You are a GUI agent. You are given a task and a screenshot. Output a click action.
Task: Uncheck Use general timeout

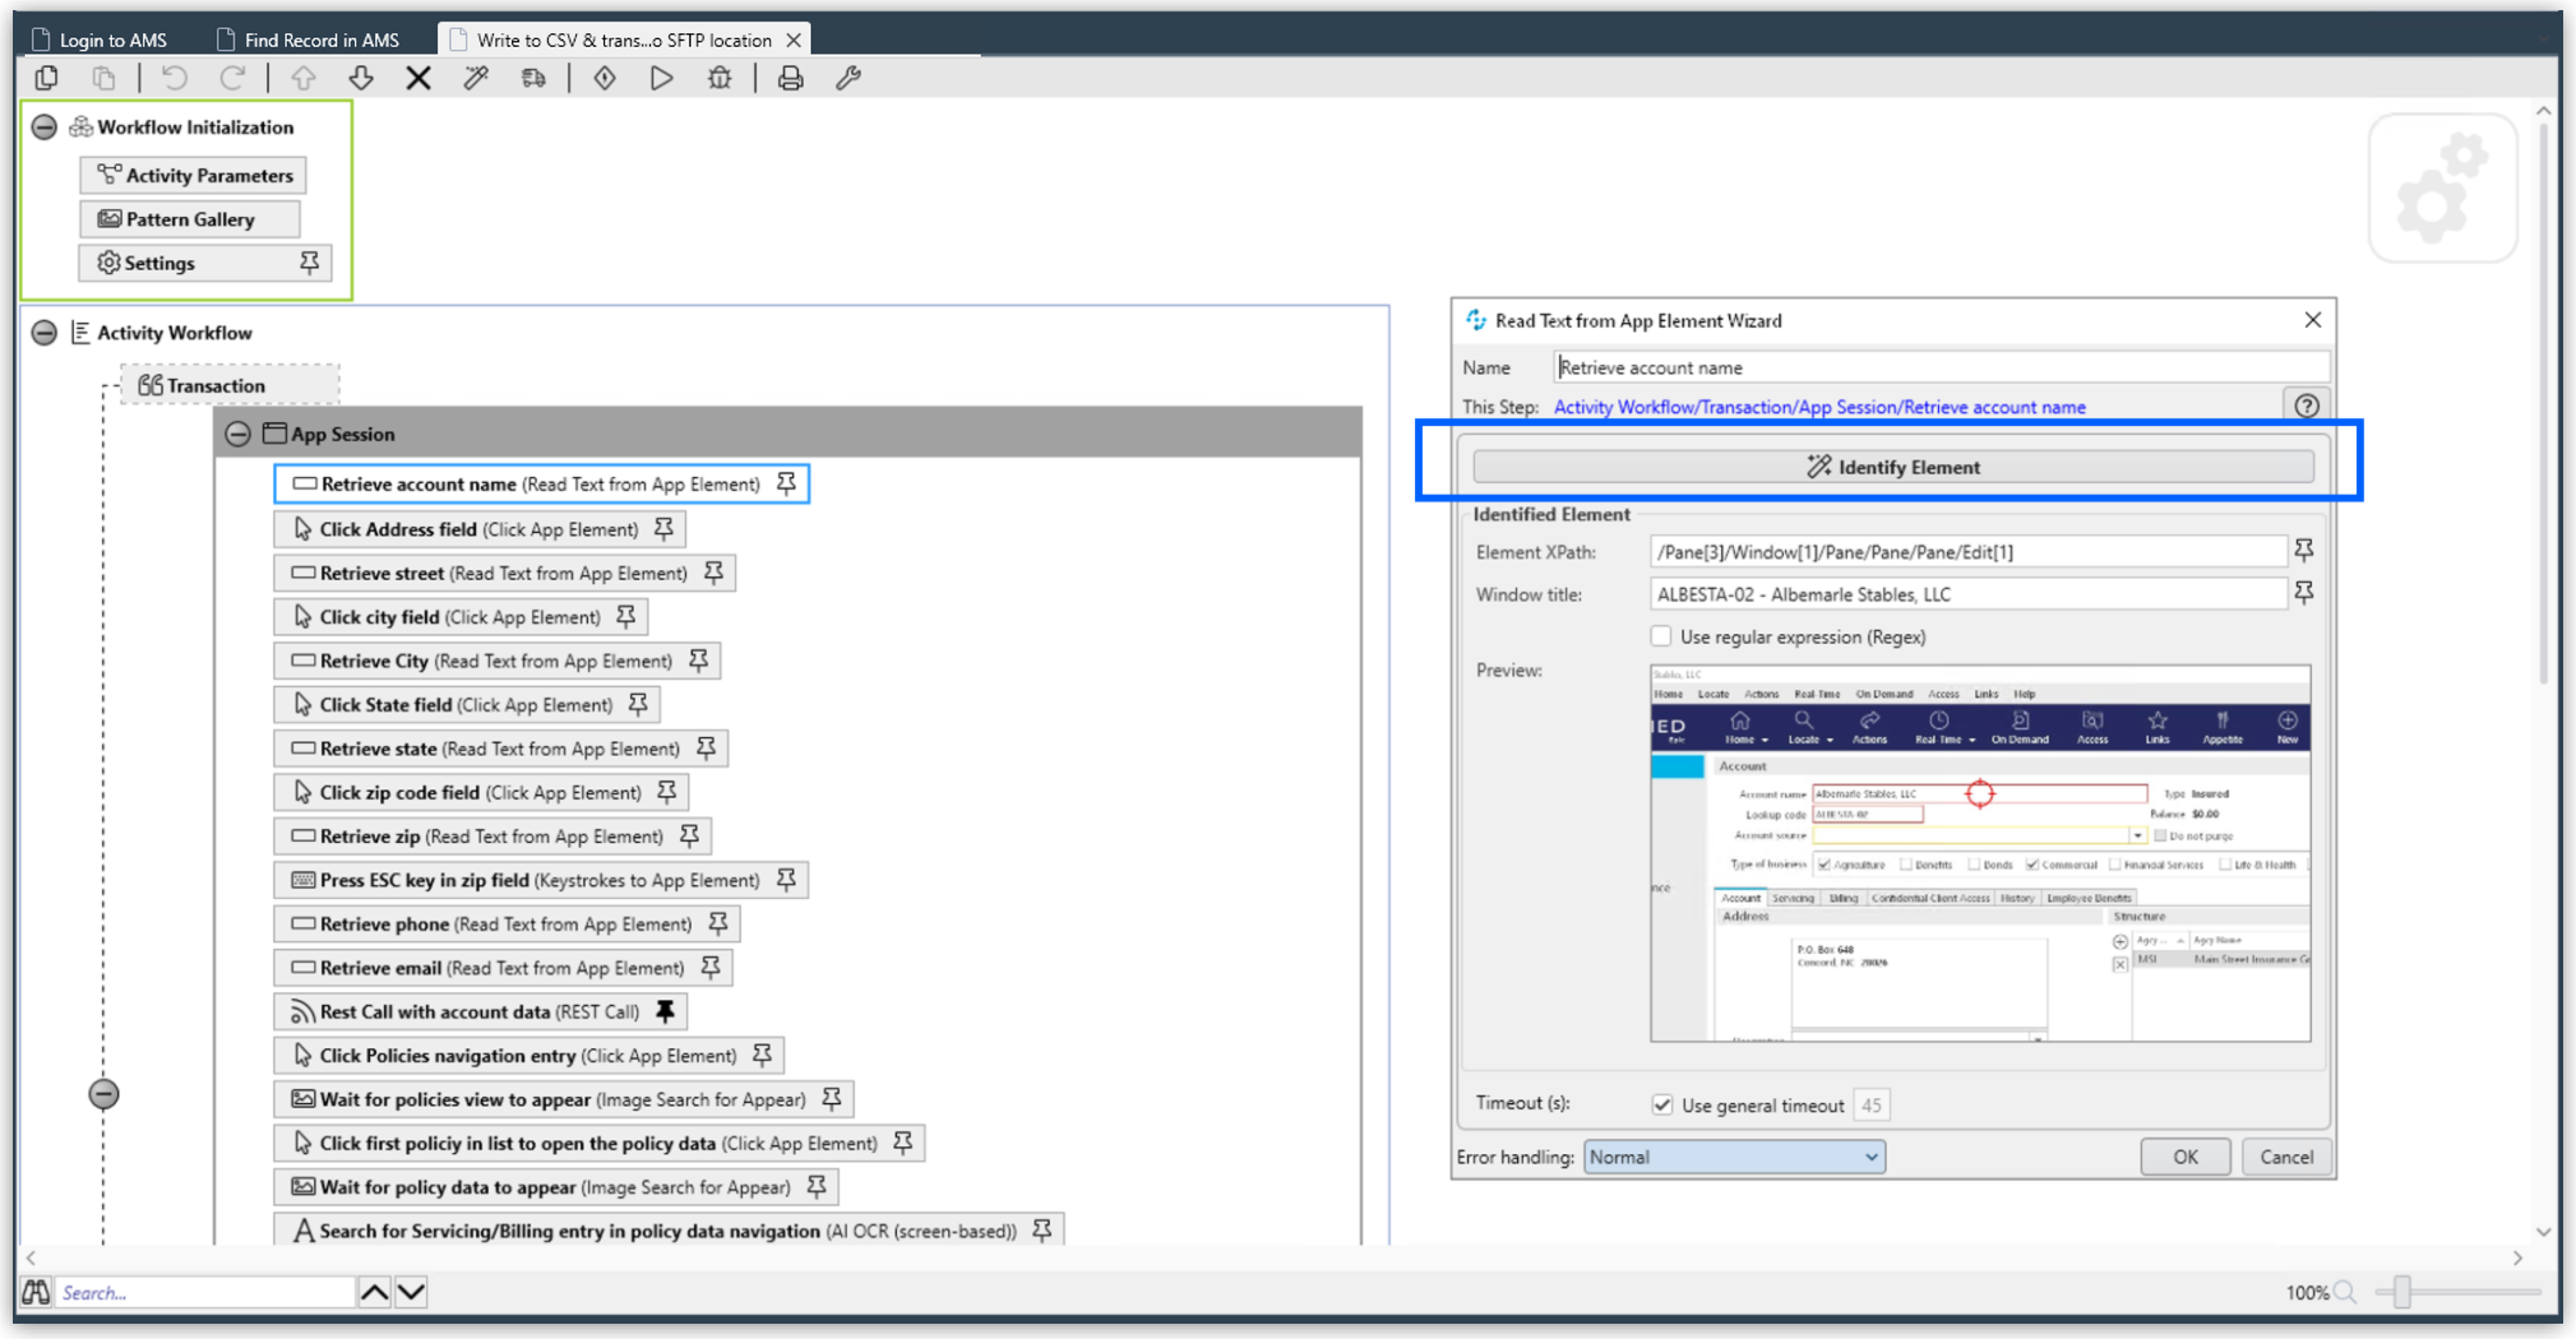click(1663, 1105)
